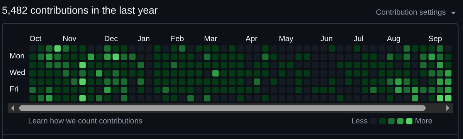Click the Dec month label
463x139 pixels.
[x=111, y=39]
